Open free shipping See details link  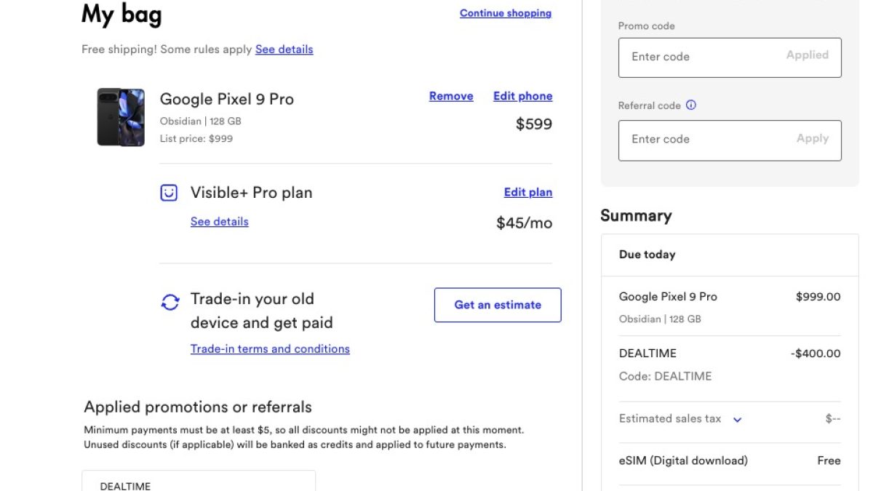tap(284, 49)
